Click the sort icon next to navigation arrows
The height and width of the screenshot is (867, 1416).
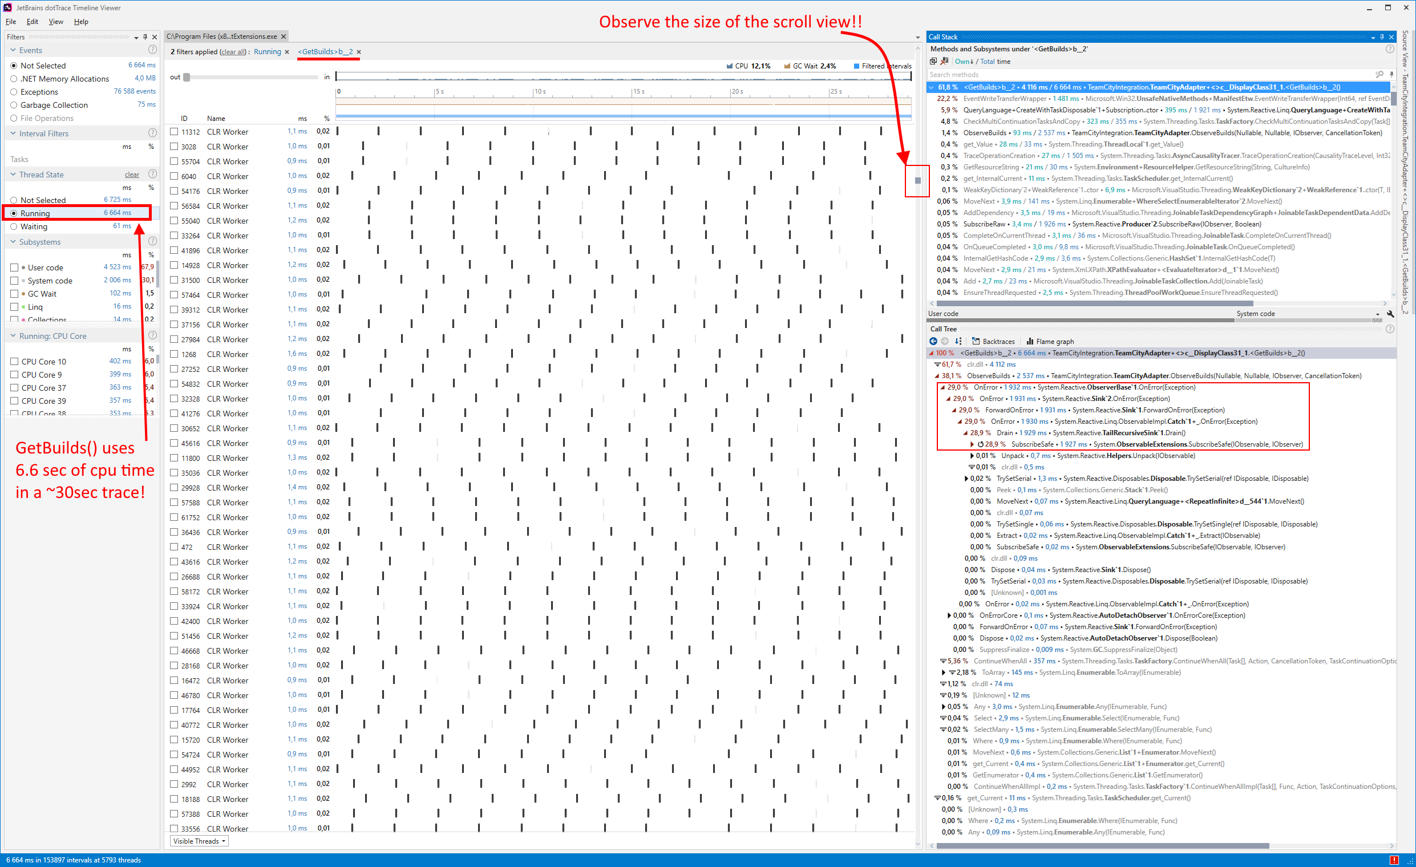pos(958,341)
